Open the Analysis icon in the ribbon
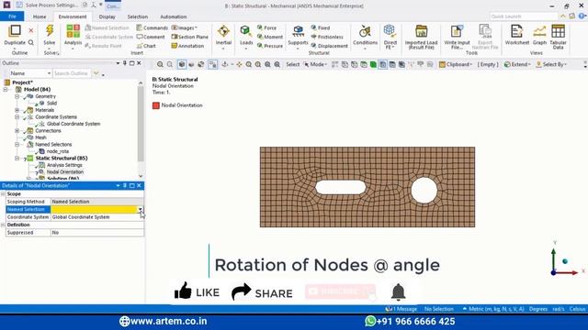The height and width of the screenshot is (330, 588). coord(73,30)
